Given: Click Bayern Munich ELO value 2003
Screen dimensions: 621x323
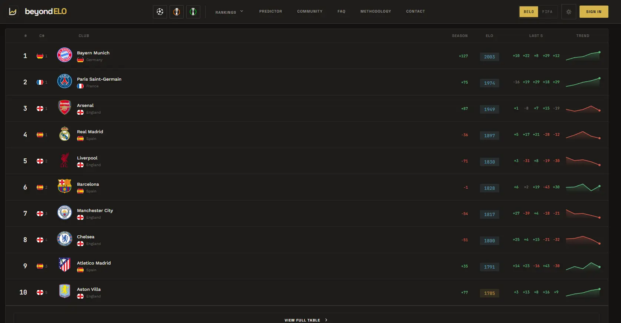Looking at the screenshot, I should [x=490, y=57].
